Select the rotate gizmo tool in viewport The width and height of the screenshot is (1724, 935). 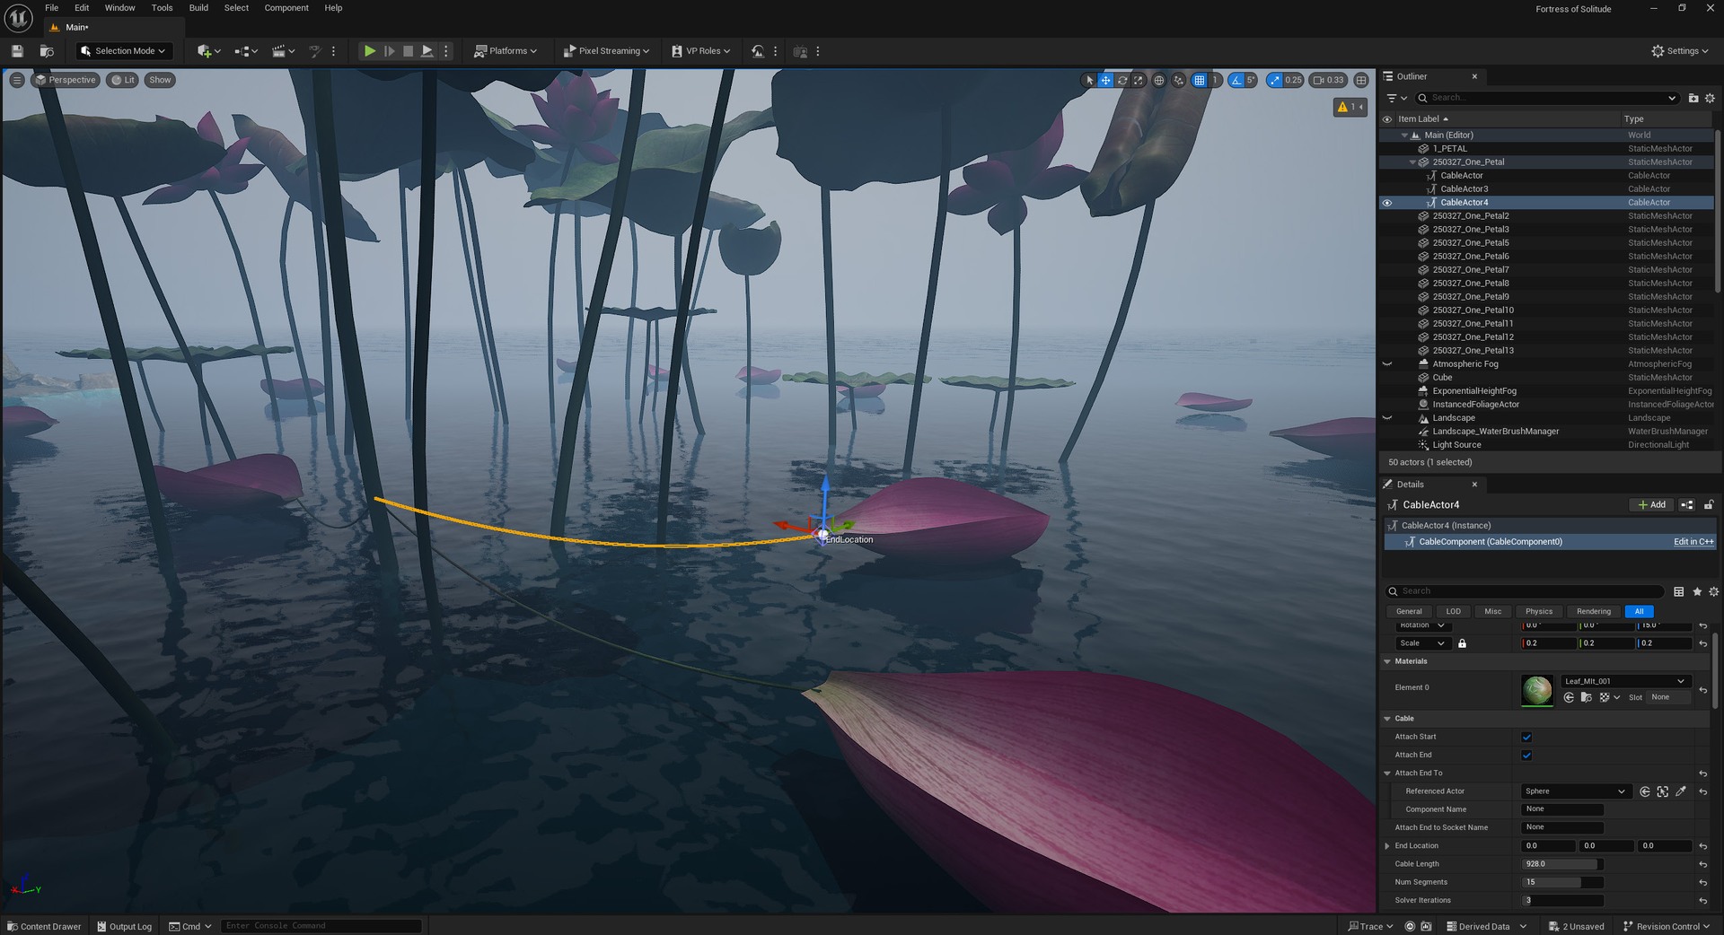point(1121,80)
